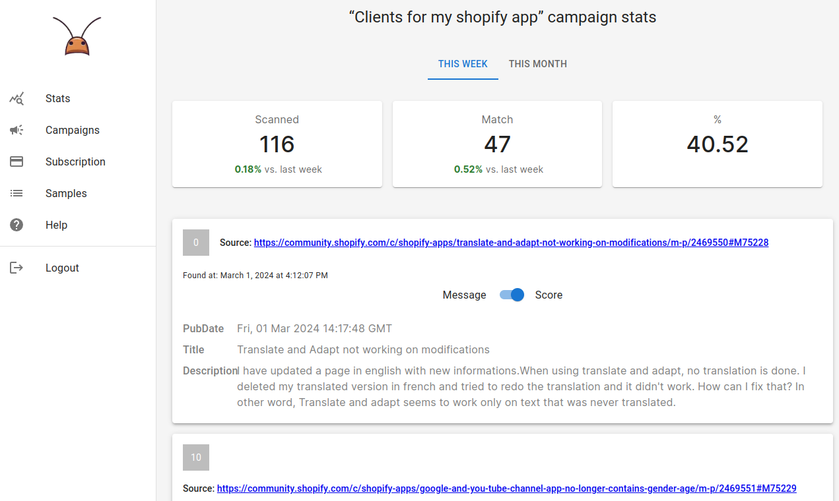Open Campaigns from the sidebar
839x501 pixels.
[x=73, y=131]
